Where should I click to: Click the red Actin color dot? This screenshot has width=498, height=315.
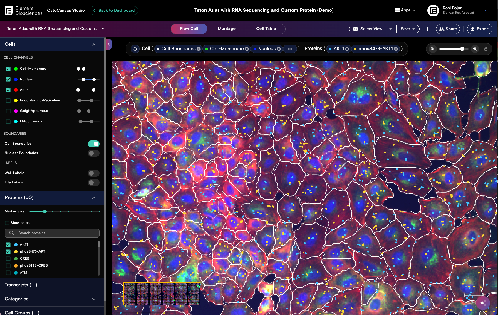pyautogui.click(x=16, y=90)
